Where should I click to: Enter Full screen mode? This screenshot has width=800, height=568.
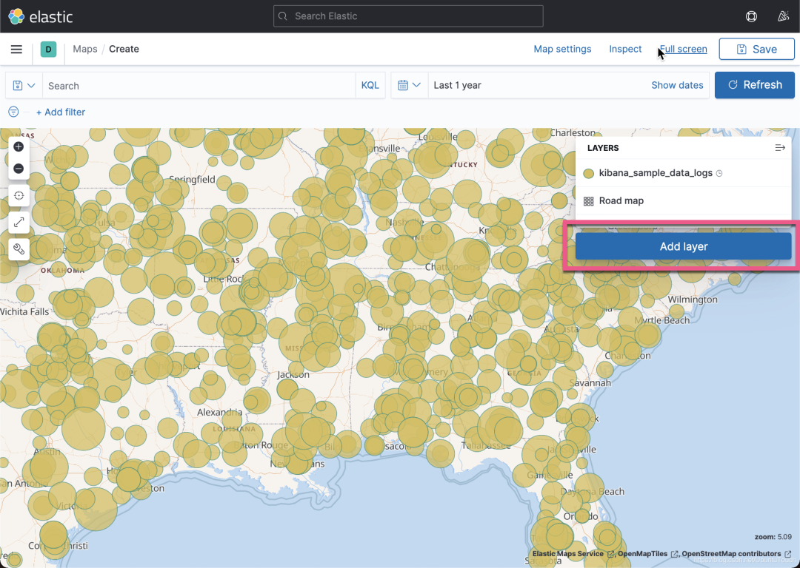(683, 49)
